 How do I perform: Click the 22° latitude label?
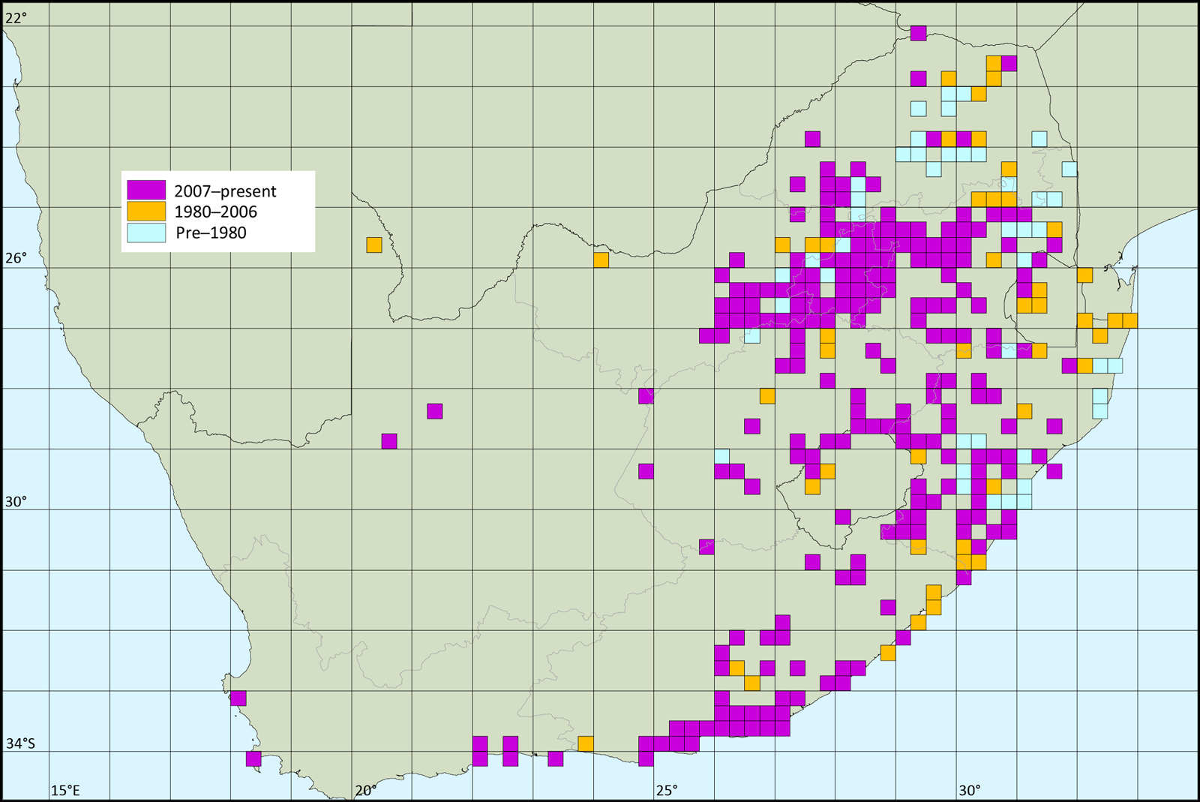click(16, 18)
